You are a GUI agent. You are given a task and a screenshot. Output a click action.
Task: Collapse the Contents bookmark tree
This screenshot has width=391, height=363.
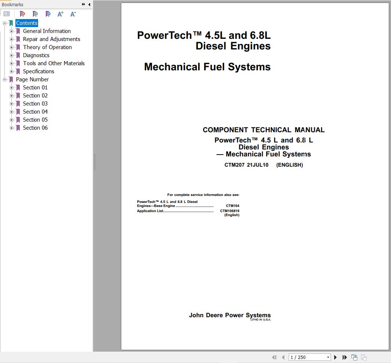pyautogui.click(x=5, y=23)
